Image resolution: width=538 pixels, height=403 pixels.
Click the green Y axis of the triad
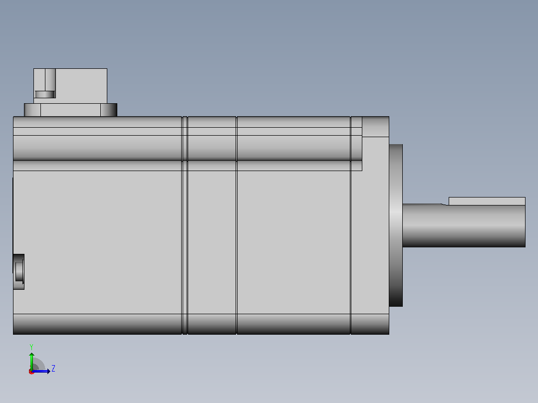point(31,361)
